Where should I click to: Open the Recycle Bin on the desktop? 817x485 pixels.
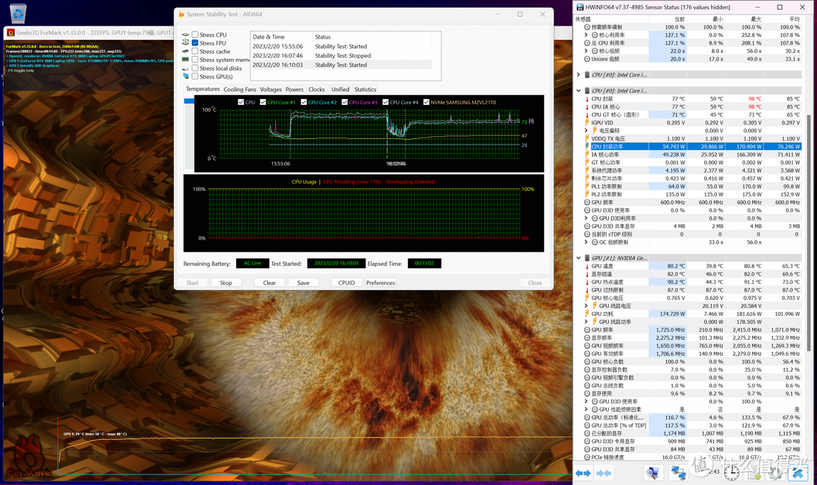click(x=17, y=13)
